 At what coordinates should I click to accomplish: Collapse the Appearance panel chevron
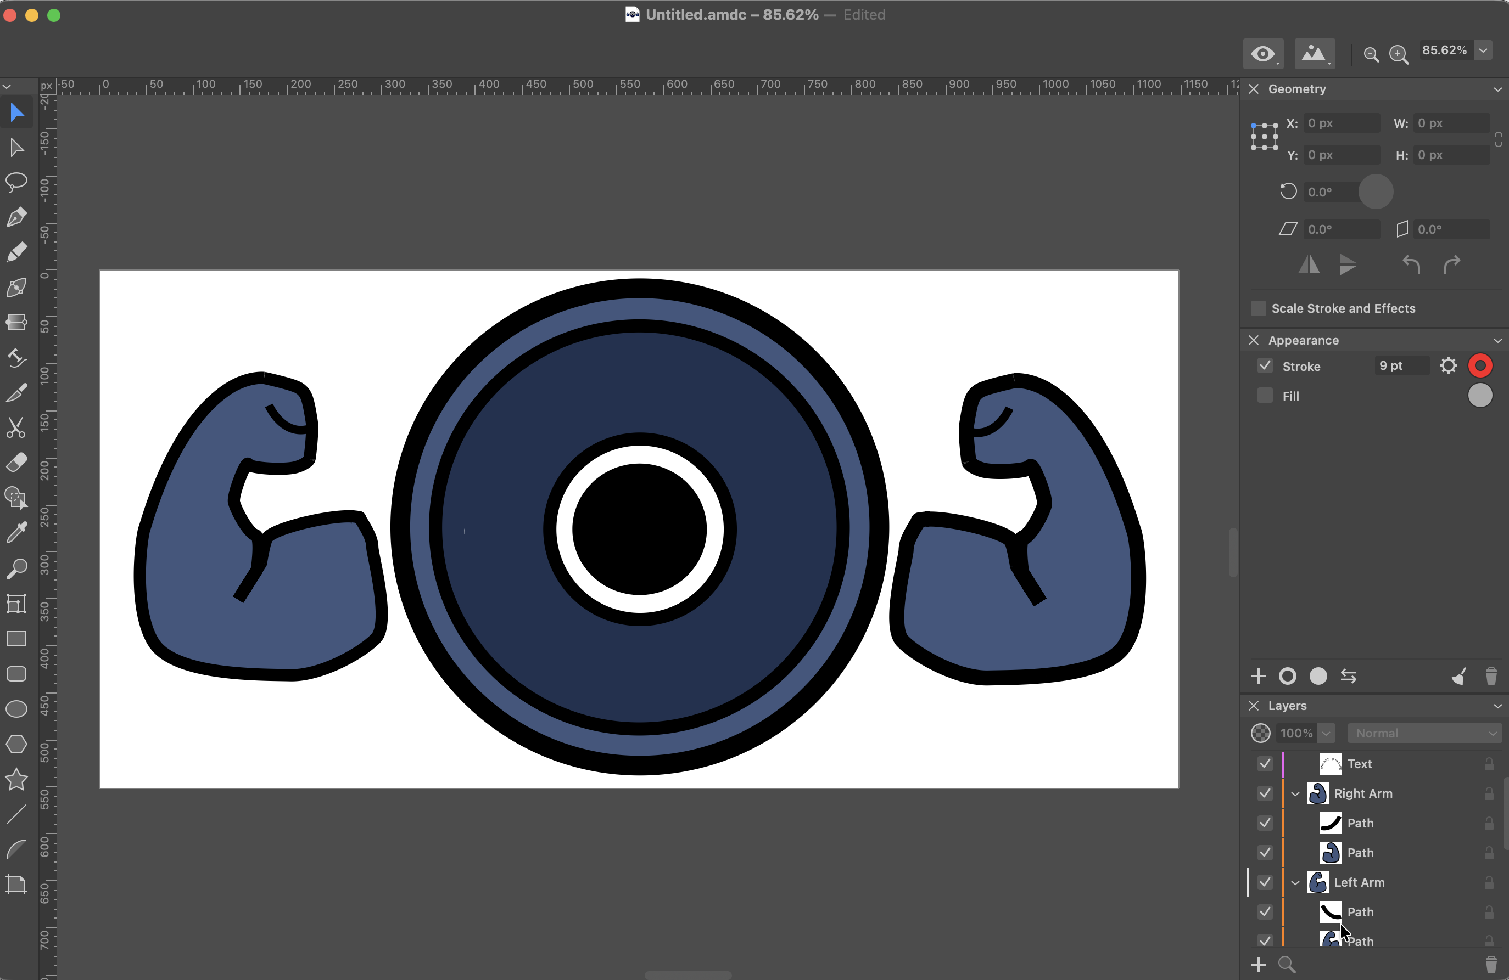coord(1497,340)
